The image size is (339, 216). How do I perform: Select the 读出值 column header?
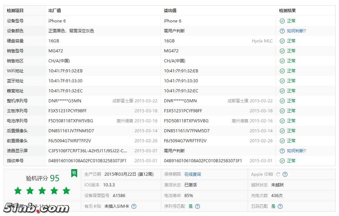click(x=170, y=11)
